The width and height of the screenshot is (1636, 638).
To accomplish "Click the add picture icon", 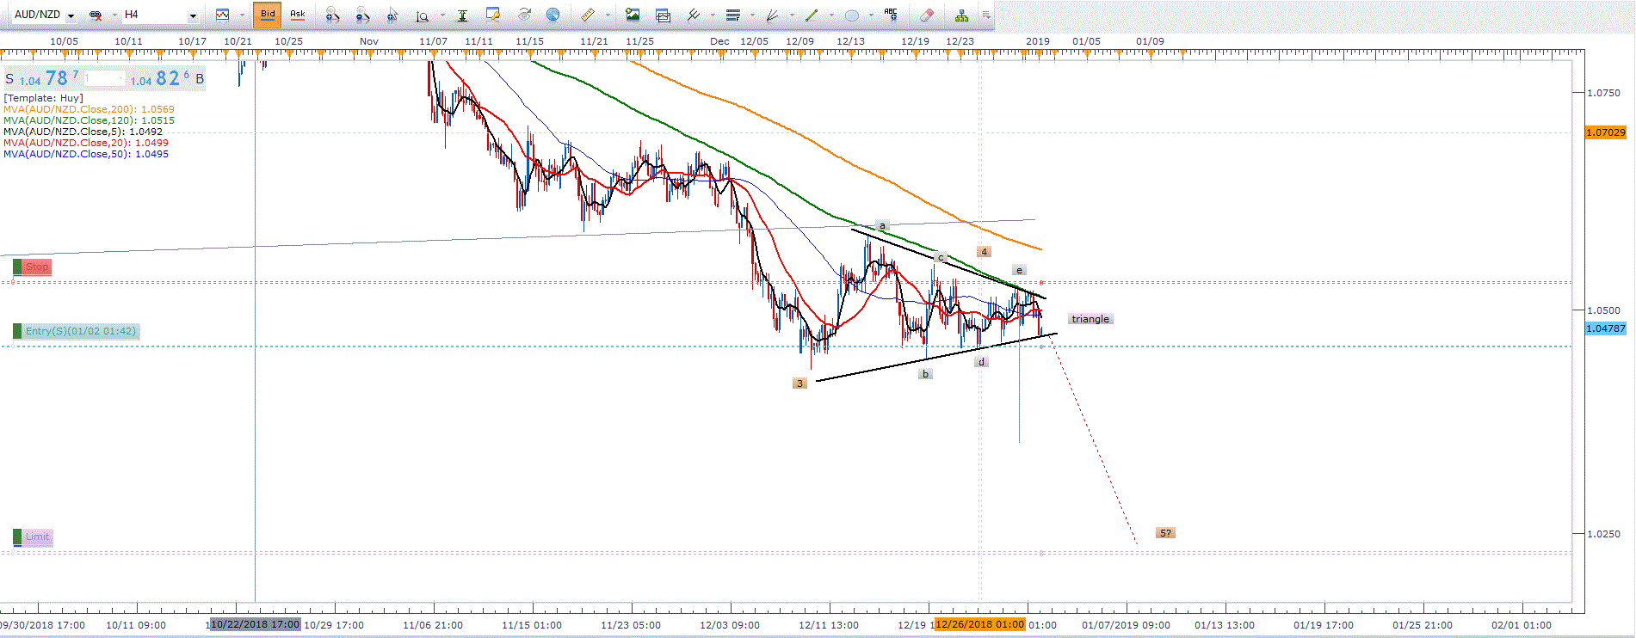I will pos(633,15).
